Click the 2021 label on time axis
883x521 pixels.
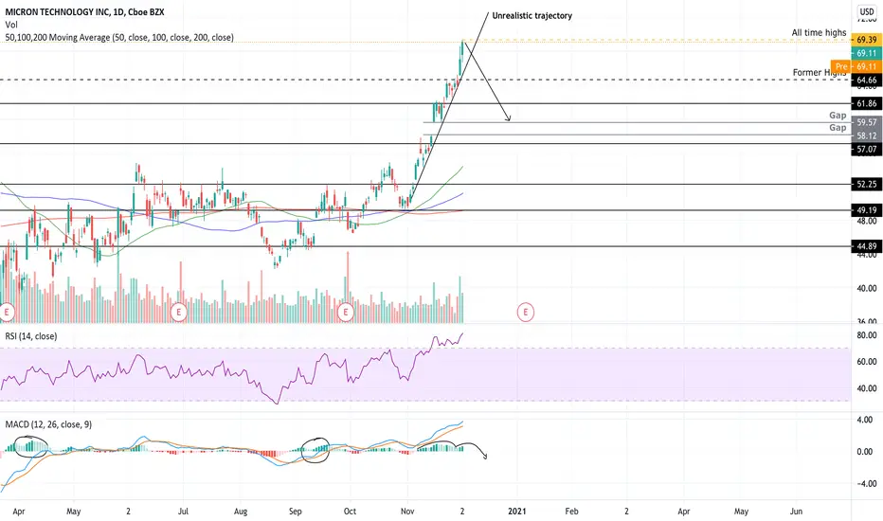point(517,512)
